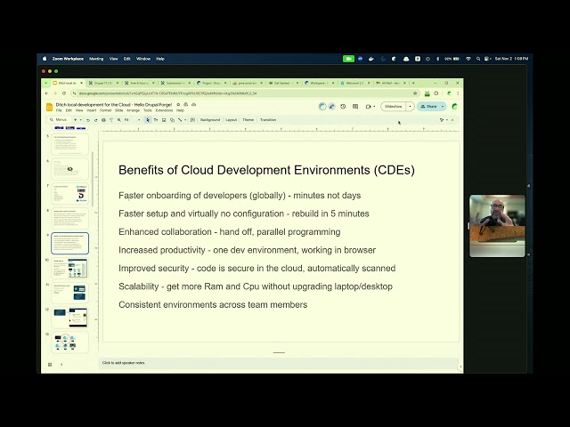This screenshot has height=427, width=570.
Task: Open the Insert menu in Google Slides
Action: pyautogui.click(x=92, y=110)
